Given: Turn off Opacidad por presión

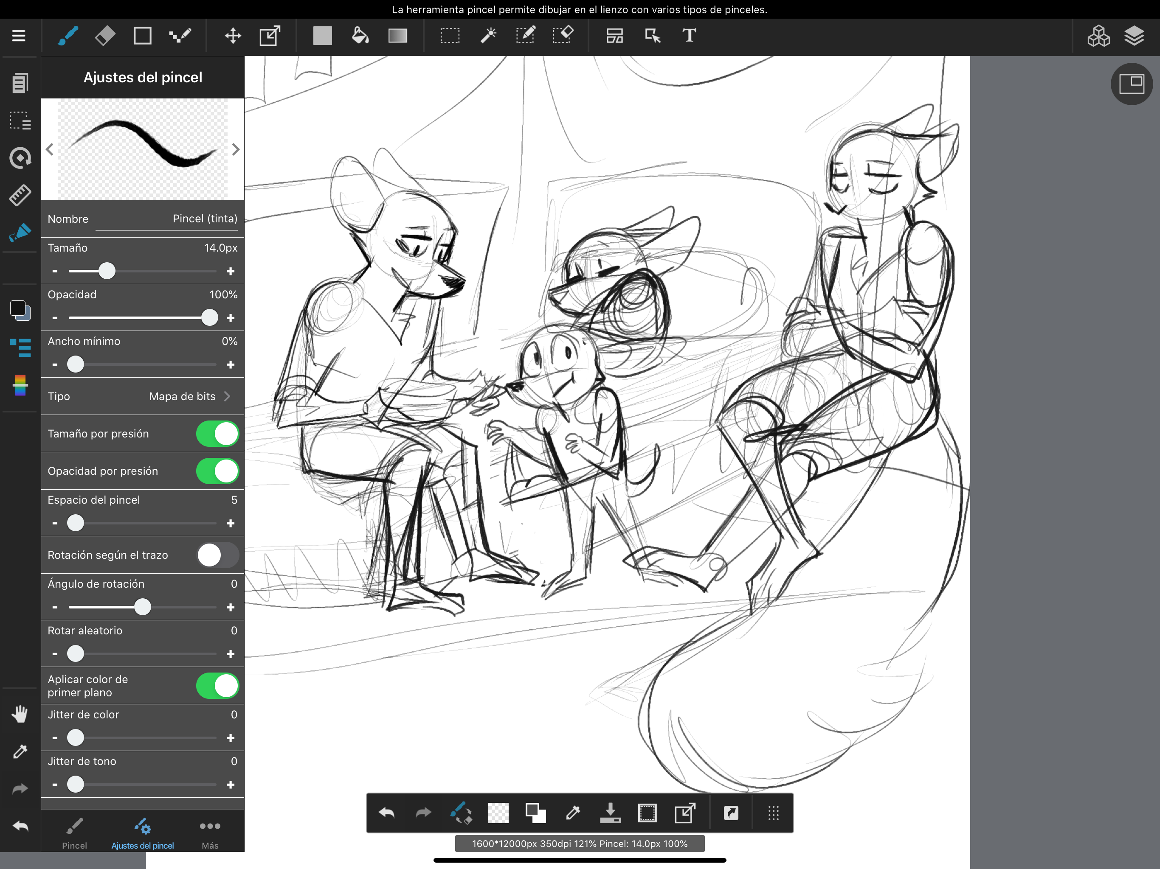Looking at the screenshot, I should pyautogui.click(x=217, y=471).
